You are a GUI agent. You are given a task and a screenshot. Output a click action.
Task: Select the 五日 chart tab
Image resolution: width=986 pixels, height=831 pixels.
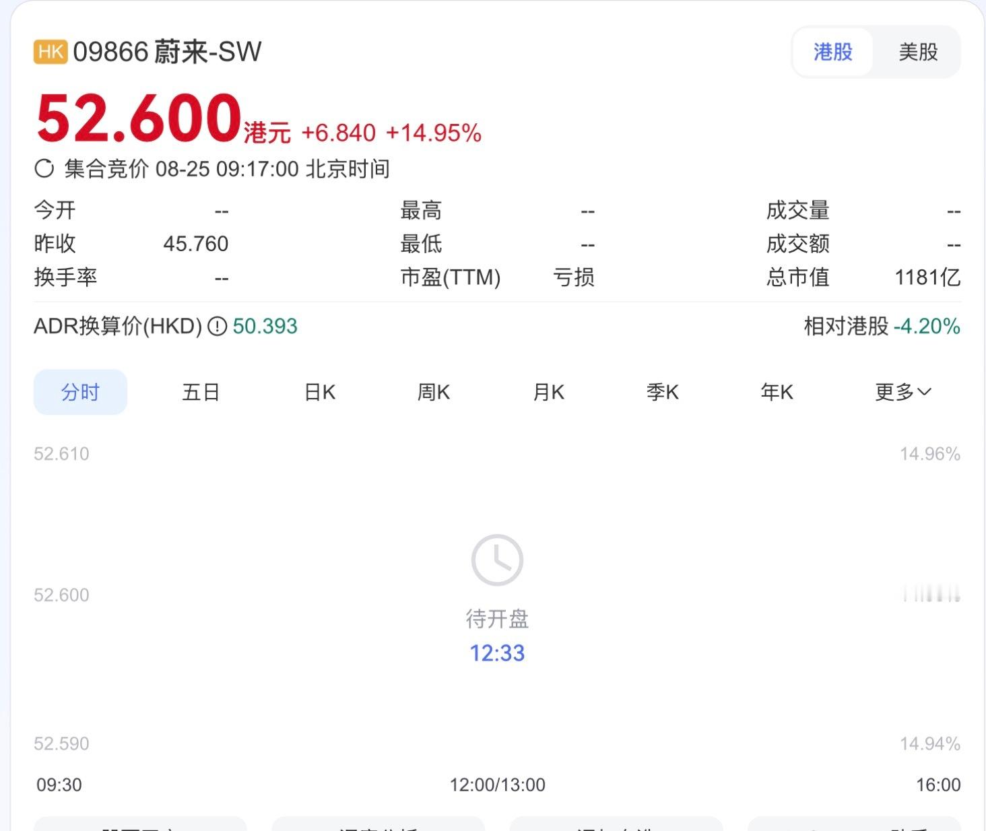coord(201,392)
